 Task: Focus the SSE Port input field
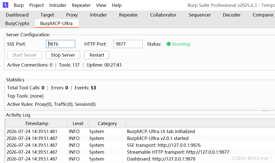(61, 44)
